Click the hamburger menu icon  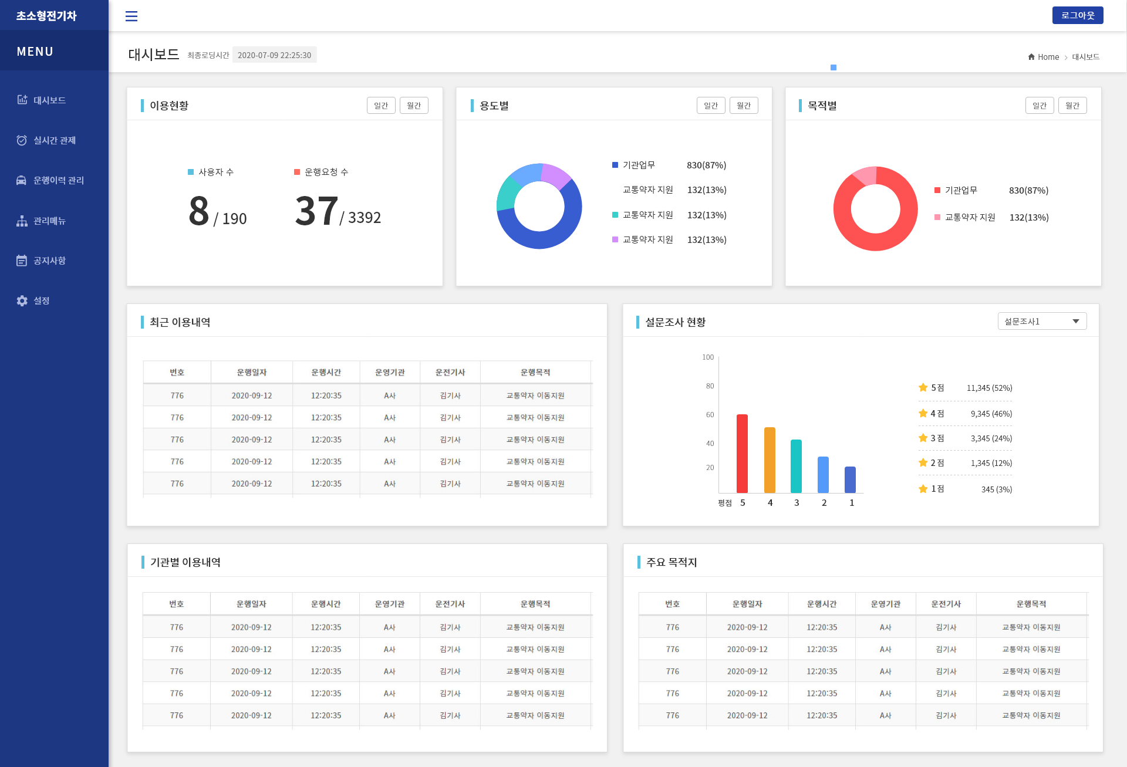[x=131, y=16]
